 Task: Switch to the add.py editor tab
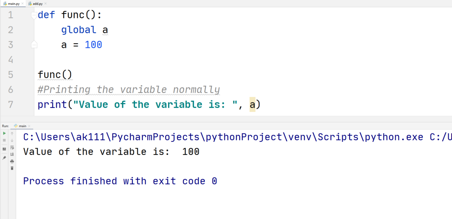click(x=37, y=3)
